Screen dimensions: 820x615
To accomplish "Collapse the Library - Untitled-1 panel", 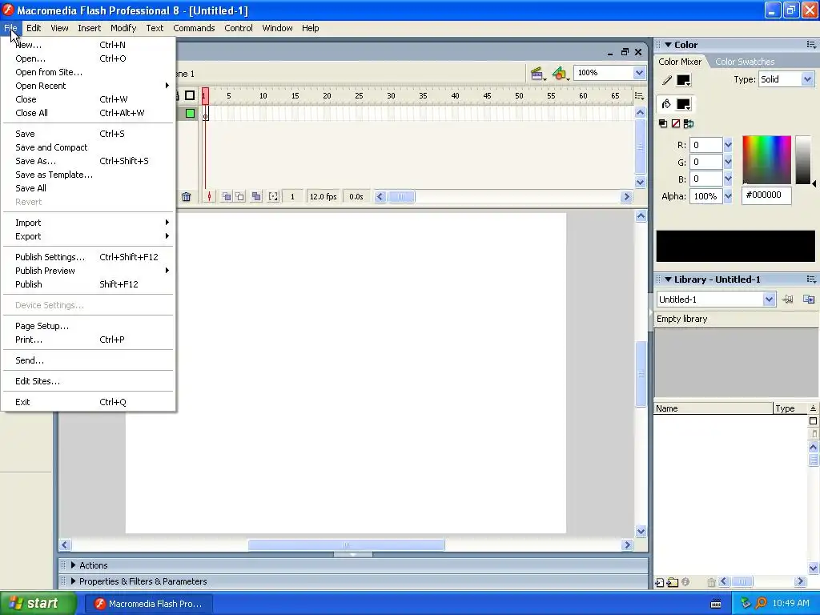I will (668, 279).
